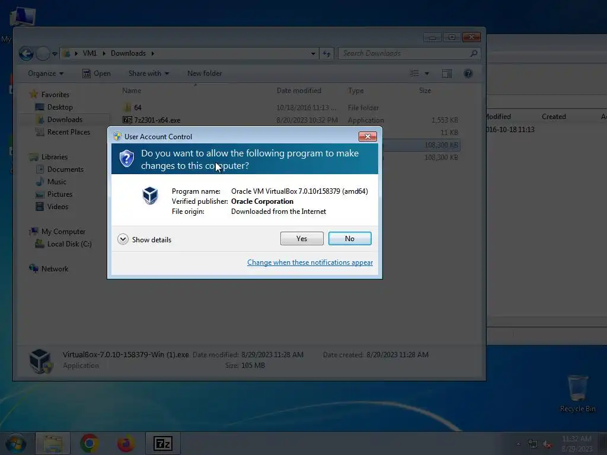The height and width of the screenshot is (455, 607).
Task: Open the Windows Start button
Action: [15, 444]
